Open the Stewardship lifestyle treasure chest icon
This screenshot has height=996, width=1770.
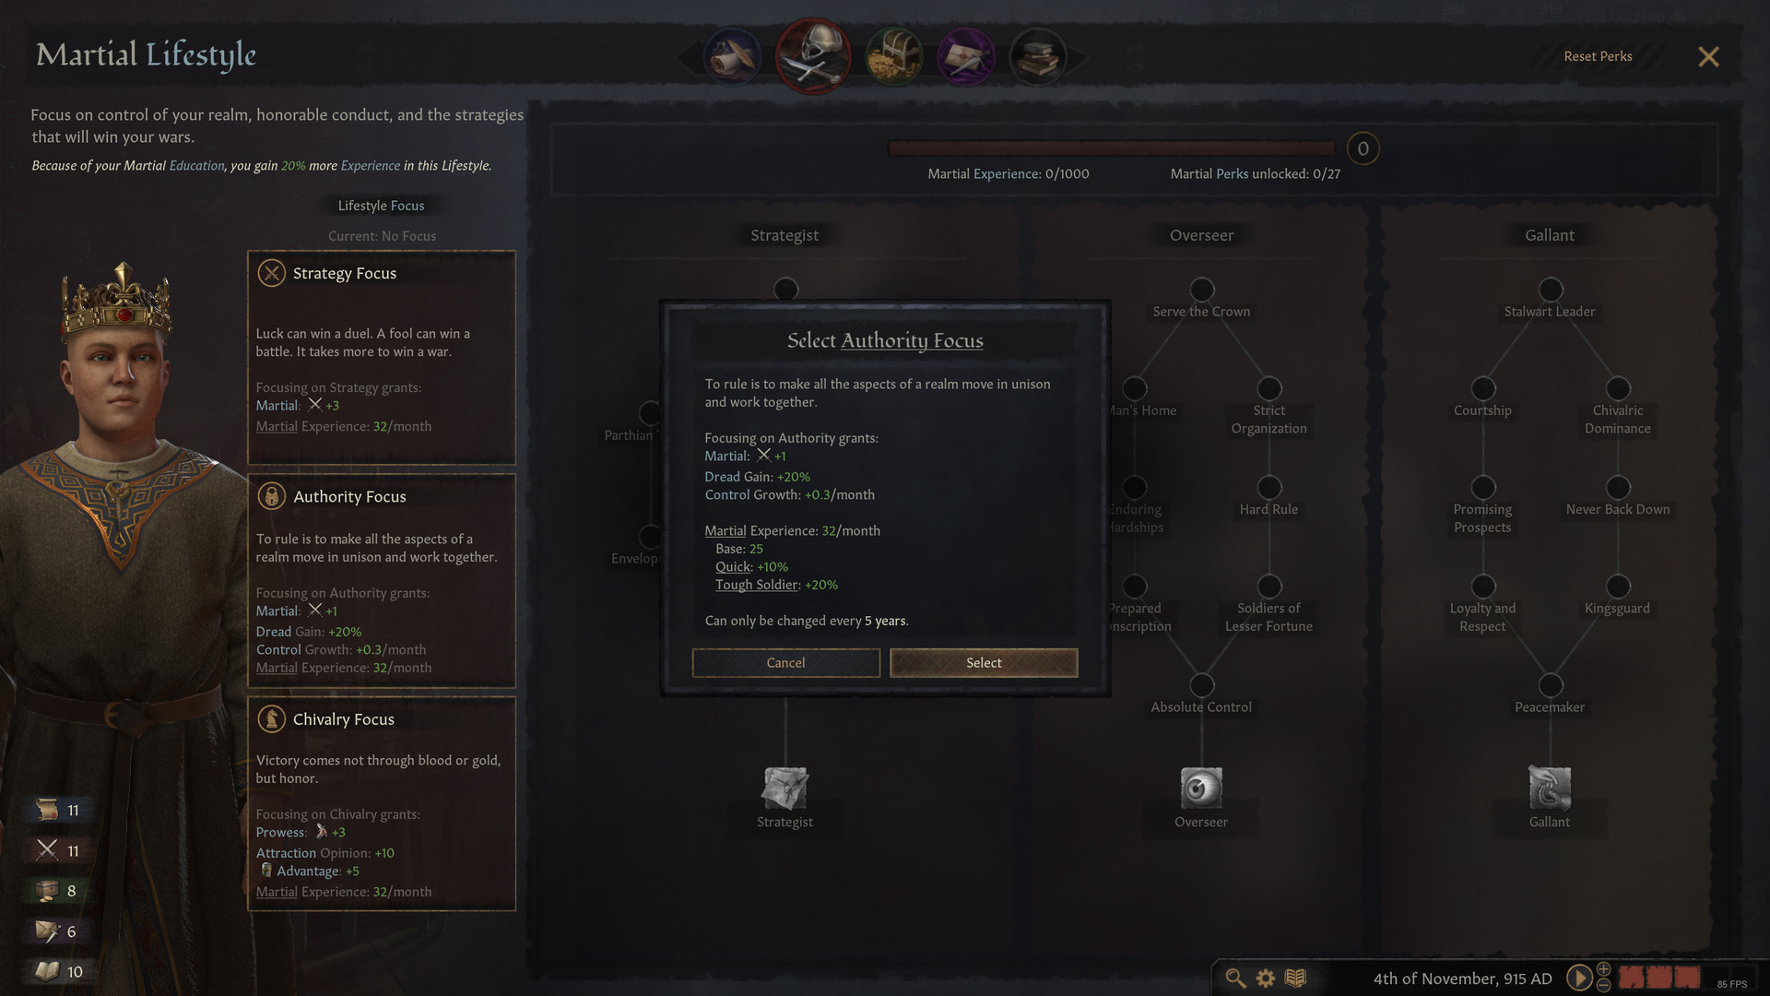tap(893, 57)
